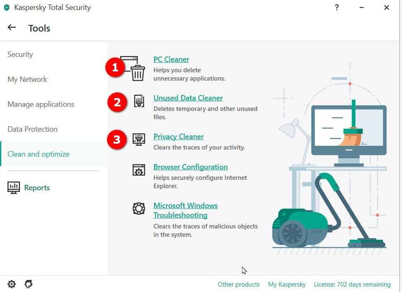Open help with the question mark icon
Screen dimensions: 402x292
[337, 7]
